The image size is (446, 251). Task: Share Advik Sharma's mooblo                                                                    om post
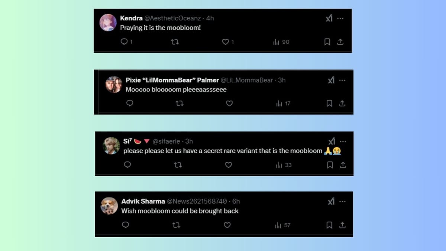[x=342, y=225]
